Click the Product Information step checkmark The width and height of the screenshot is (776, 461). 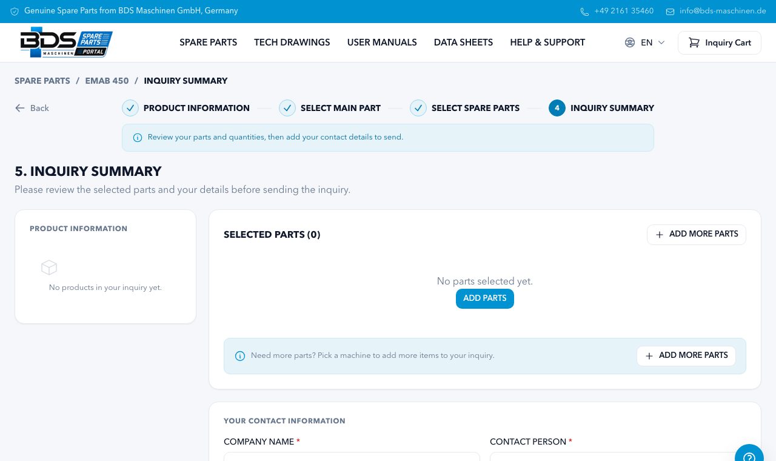tap(130, 108)
